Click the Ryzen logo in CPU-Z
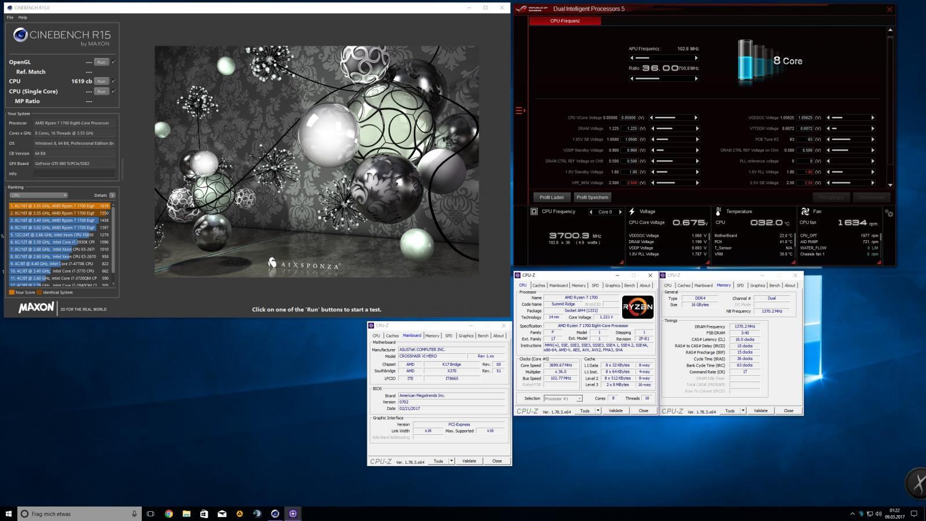 (638, 307)
